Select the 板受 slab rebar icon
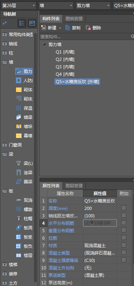Screen dimensions: 134x286 pos(19,237)
